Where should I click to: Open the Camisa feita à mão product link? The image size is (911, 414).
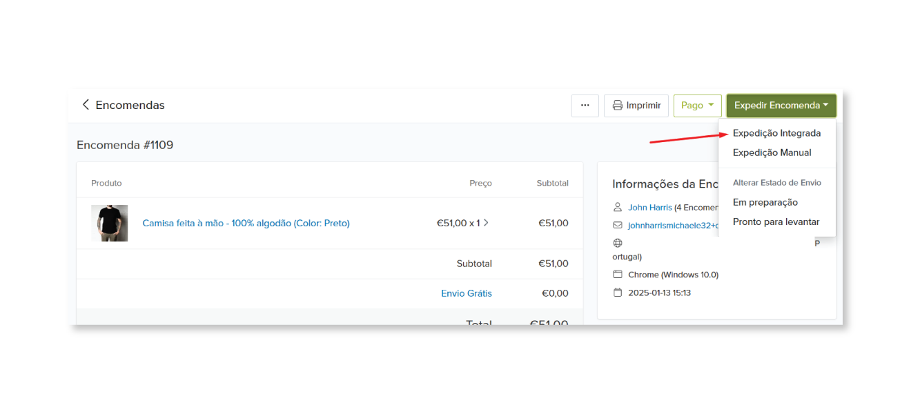[246, 223]
